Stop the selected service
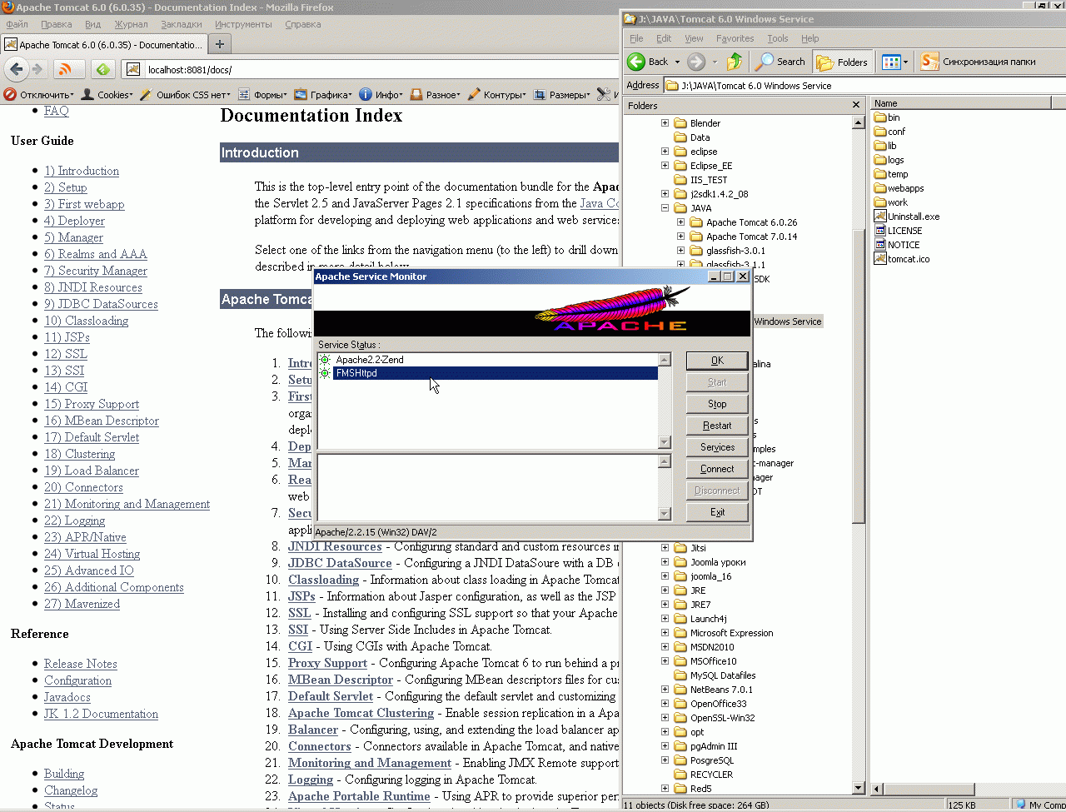Screen dimensions: 1066x812 [717, 404]
